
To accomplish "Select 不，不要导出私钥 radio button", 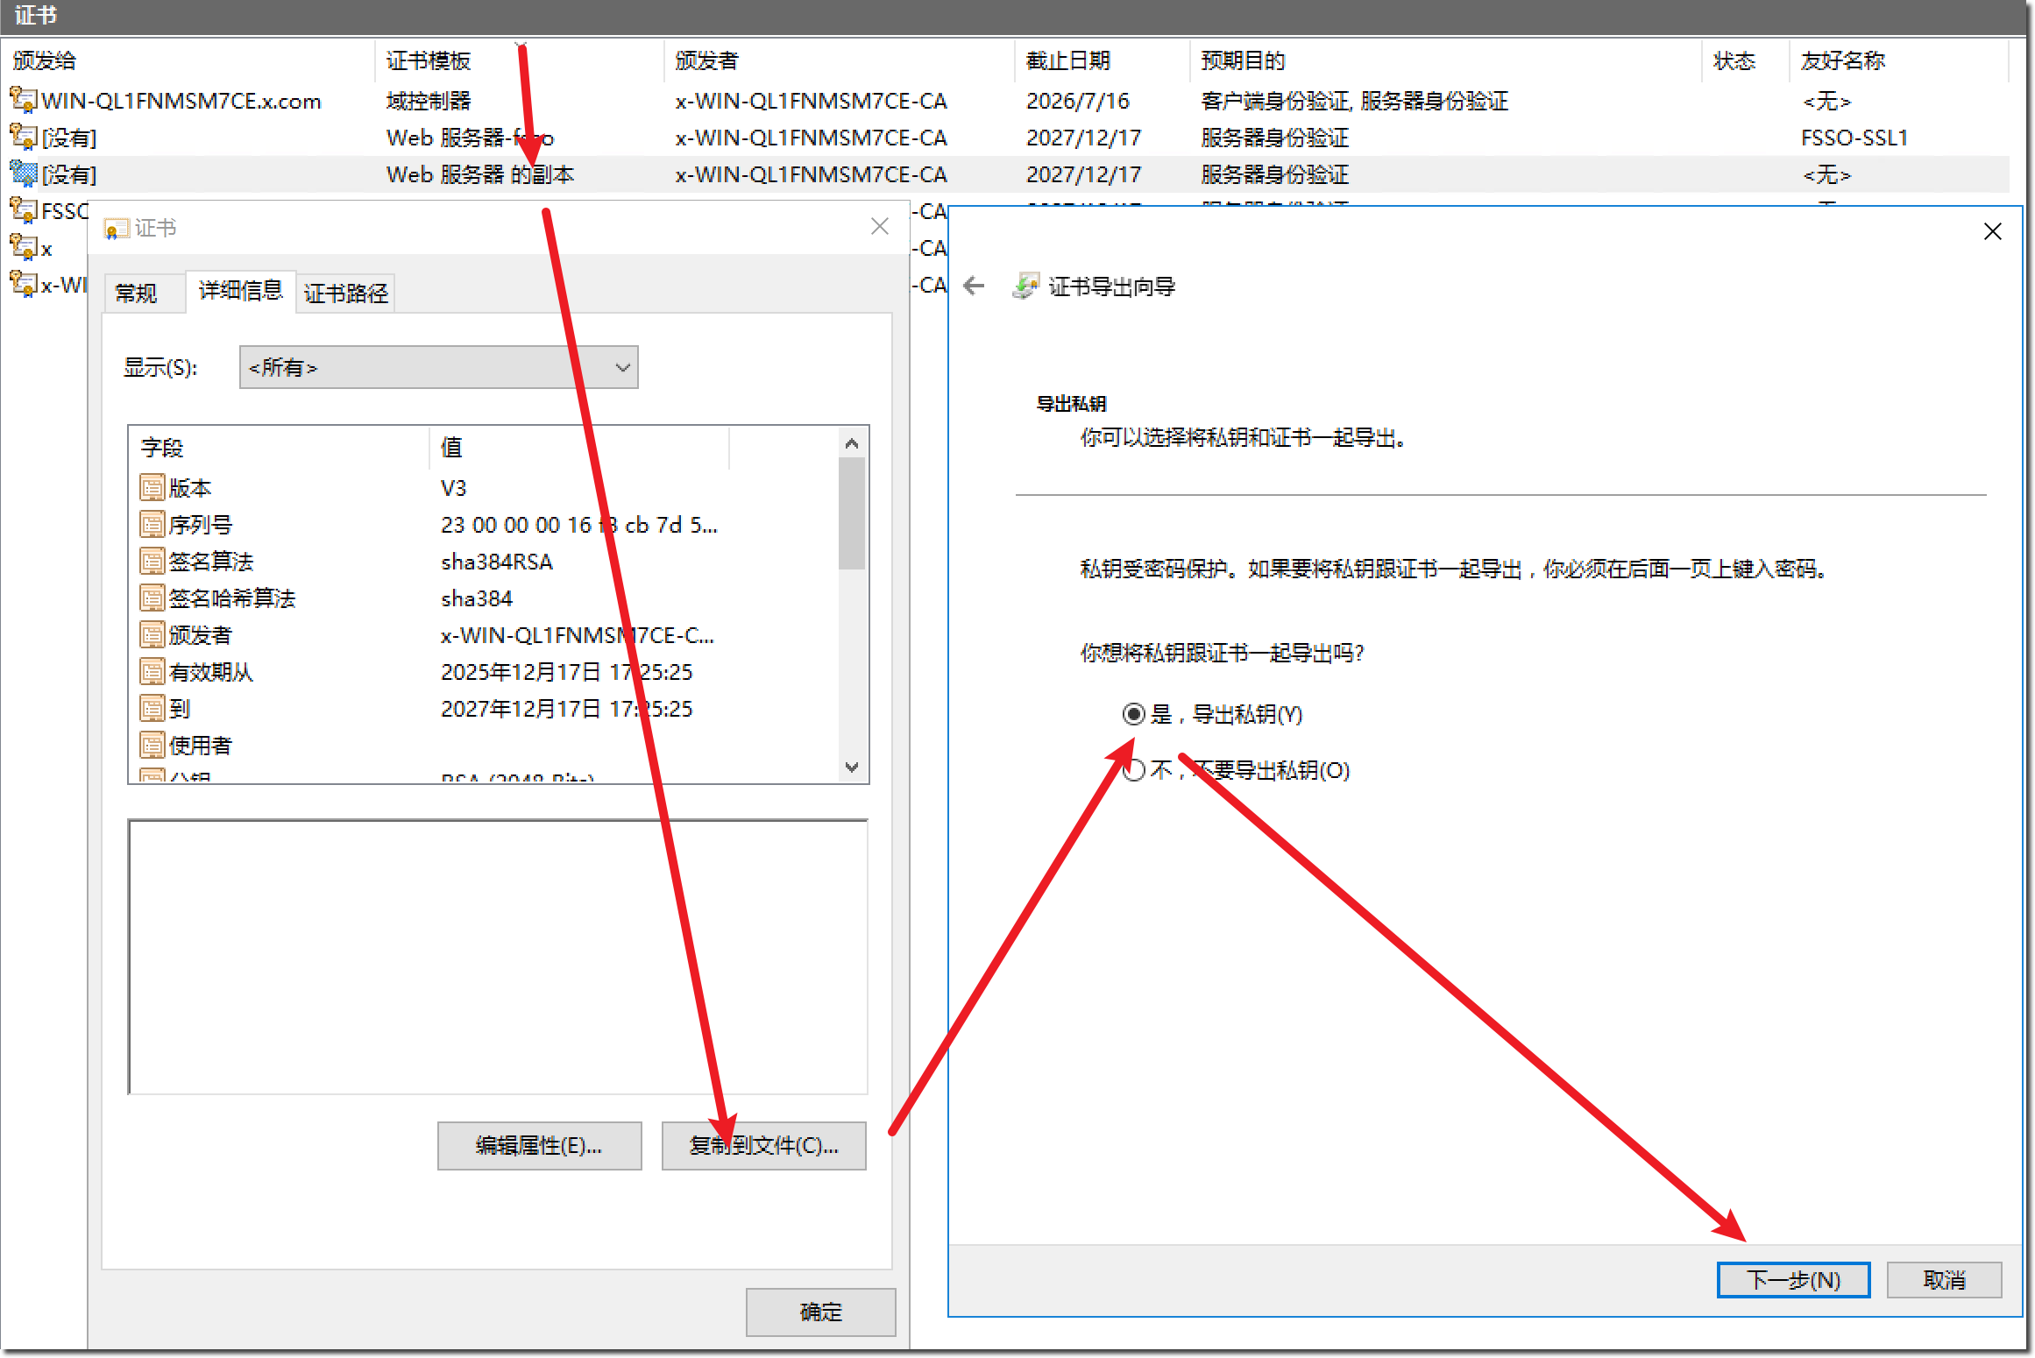I will [x=1133, y=770].
